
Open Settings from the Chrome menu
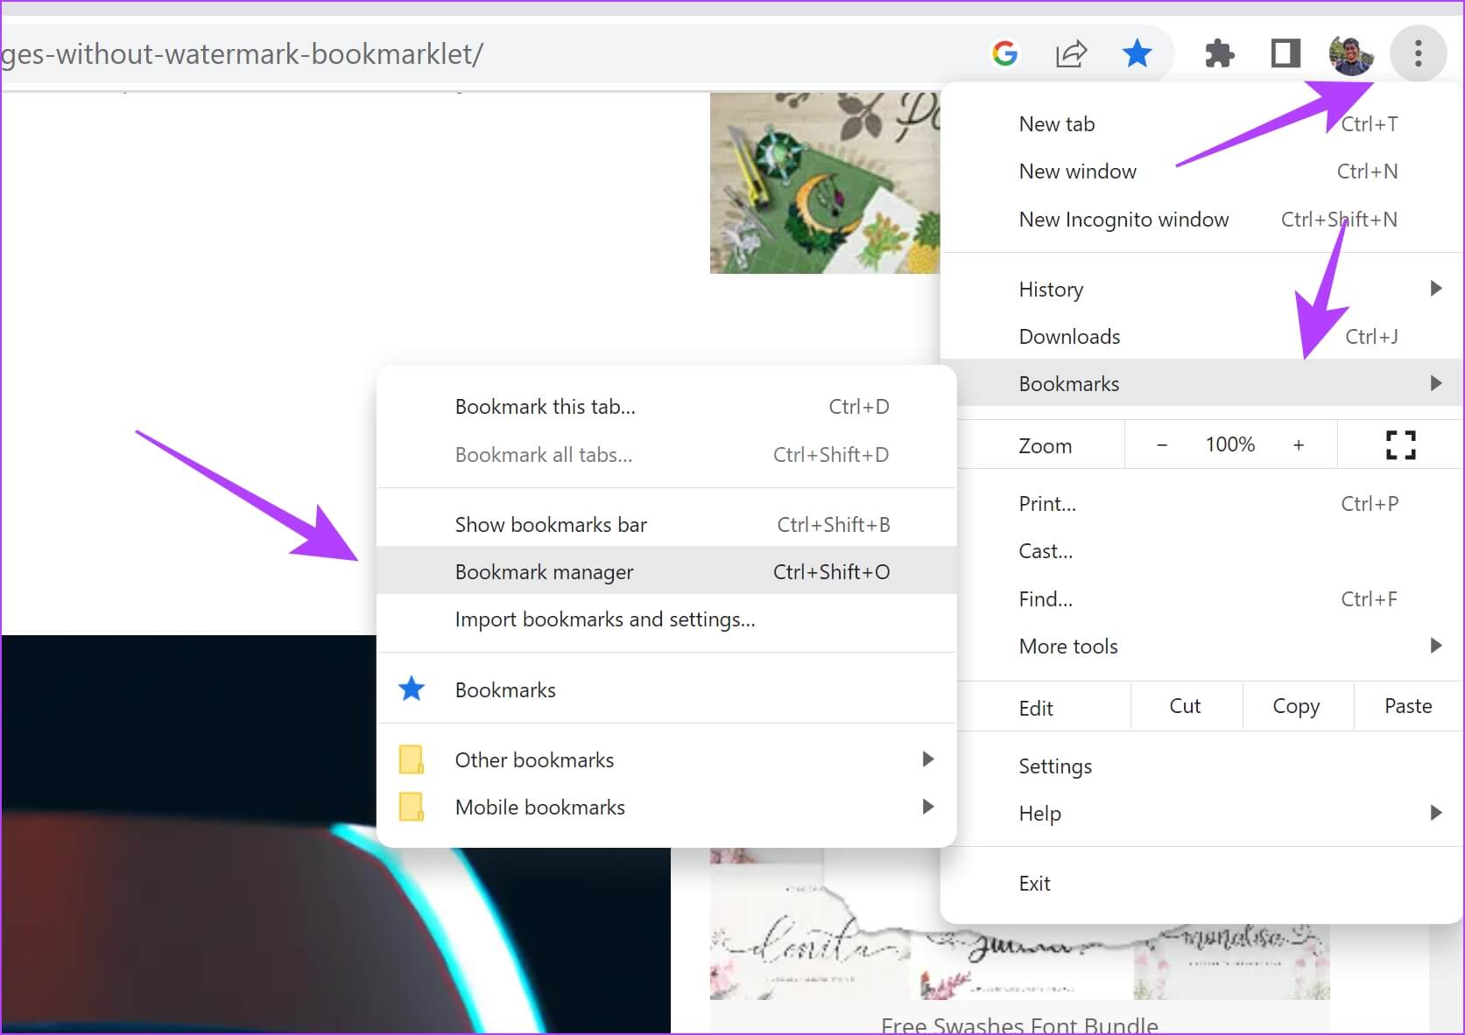[x=1201, y=766]
